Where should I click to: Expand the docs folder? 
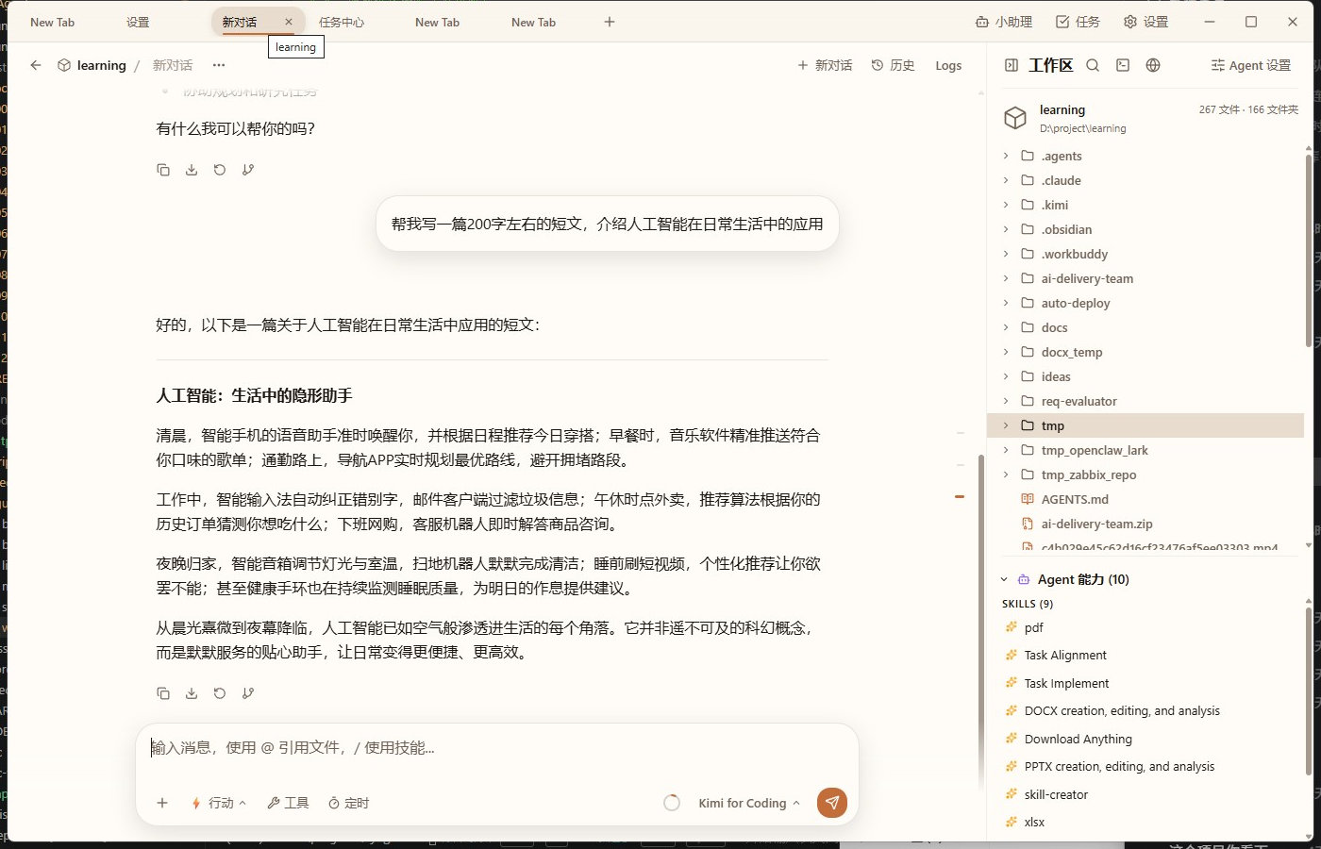pos(1006,327)
